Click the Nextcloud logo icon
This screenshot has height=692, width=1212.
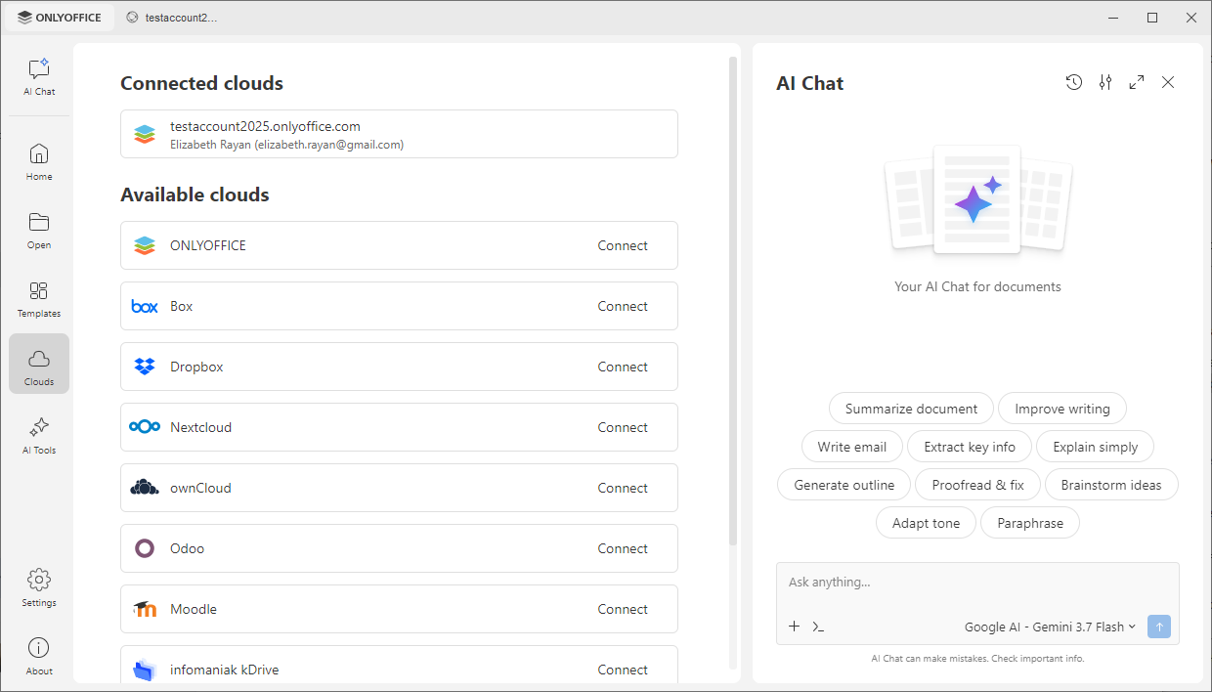pos(145,427)
